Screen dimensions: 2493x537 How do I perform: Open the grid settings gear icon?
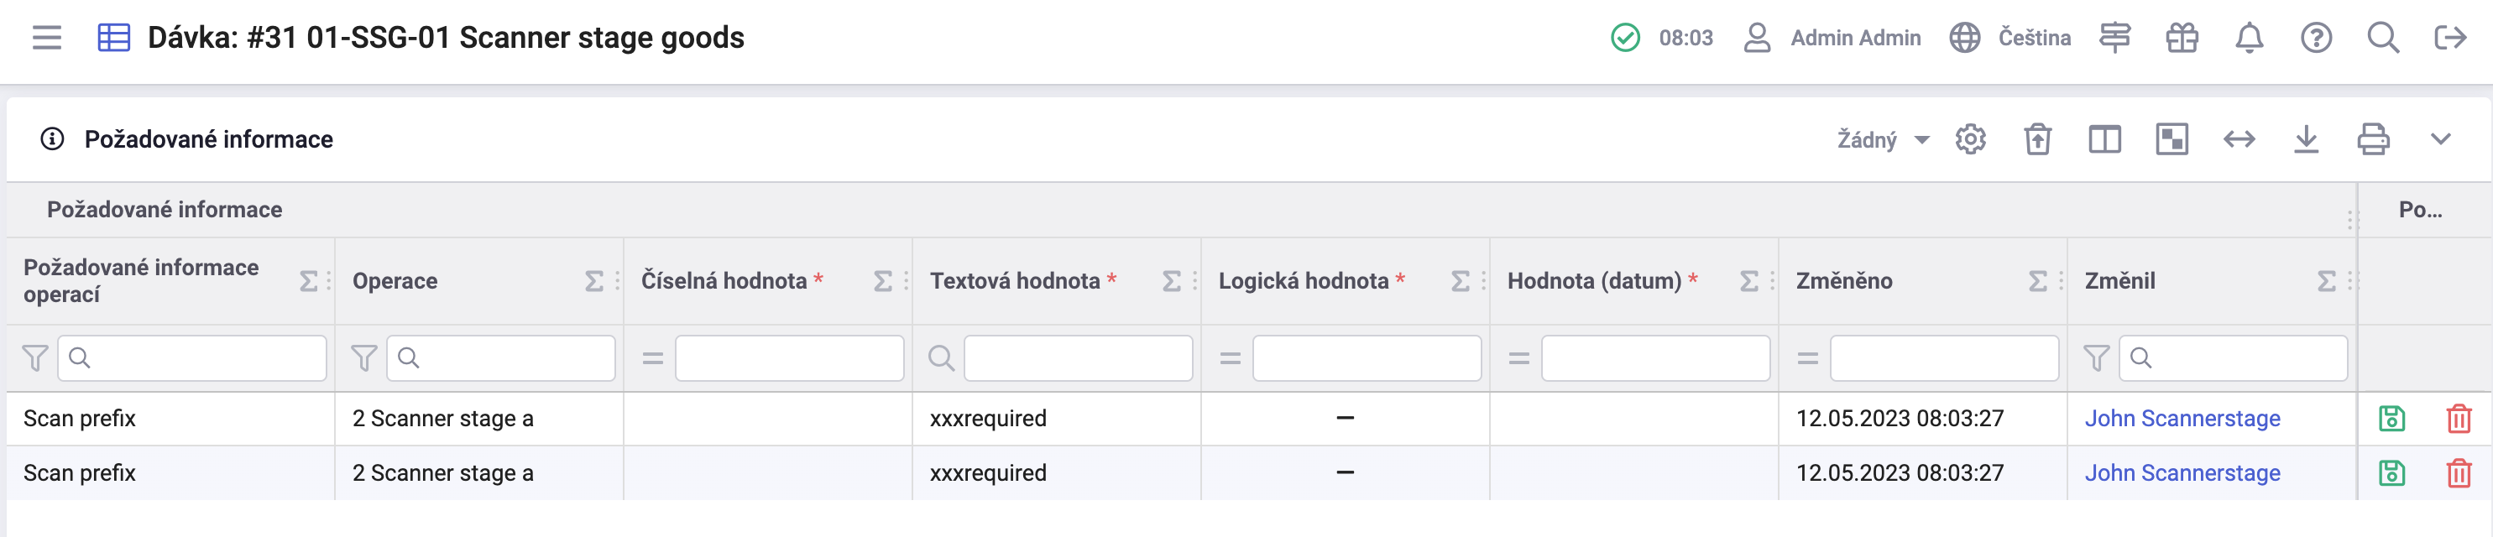click(1972, 138)
